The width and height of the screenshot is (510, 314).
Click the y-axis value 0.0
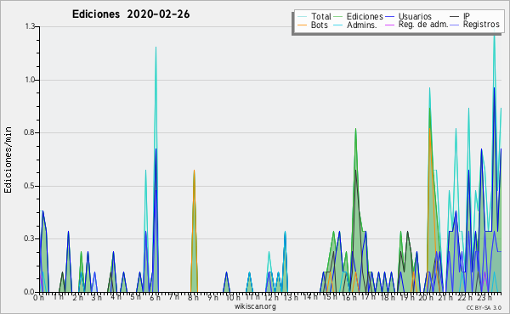(30, 292)
